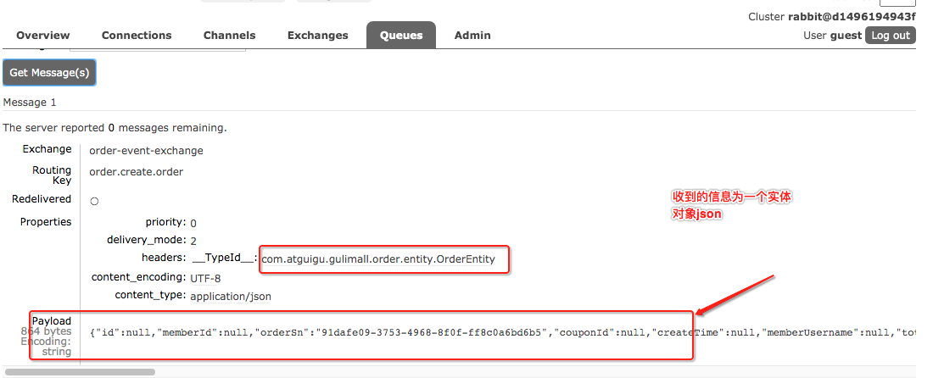The image size is (933, 378).
Task: Click the Log out button
Action: click(891, 36)
